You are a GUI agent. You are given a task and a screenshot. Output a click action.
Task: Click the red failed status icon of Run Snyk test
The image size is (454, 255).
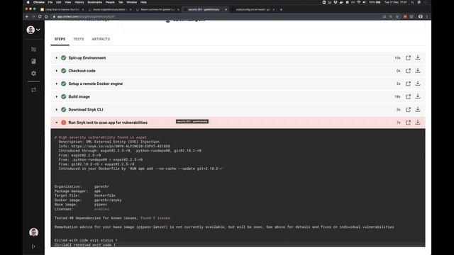pyautogui.click(x=64, y=123)
